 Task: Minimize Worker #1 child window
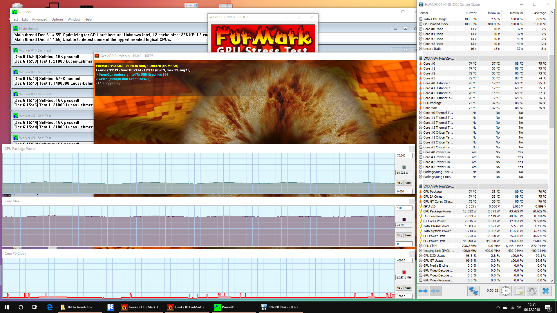tap(395, 50)
